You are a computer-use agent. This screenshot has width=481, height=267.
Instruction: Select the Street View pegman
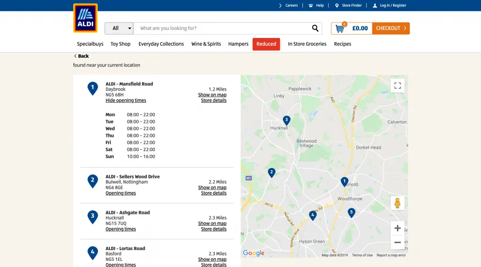(x=397, y=203)
